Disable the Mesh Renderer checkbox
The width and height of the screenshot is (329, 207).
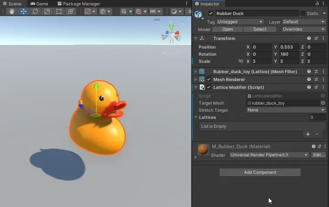pos(208,79)
